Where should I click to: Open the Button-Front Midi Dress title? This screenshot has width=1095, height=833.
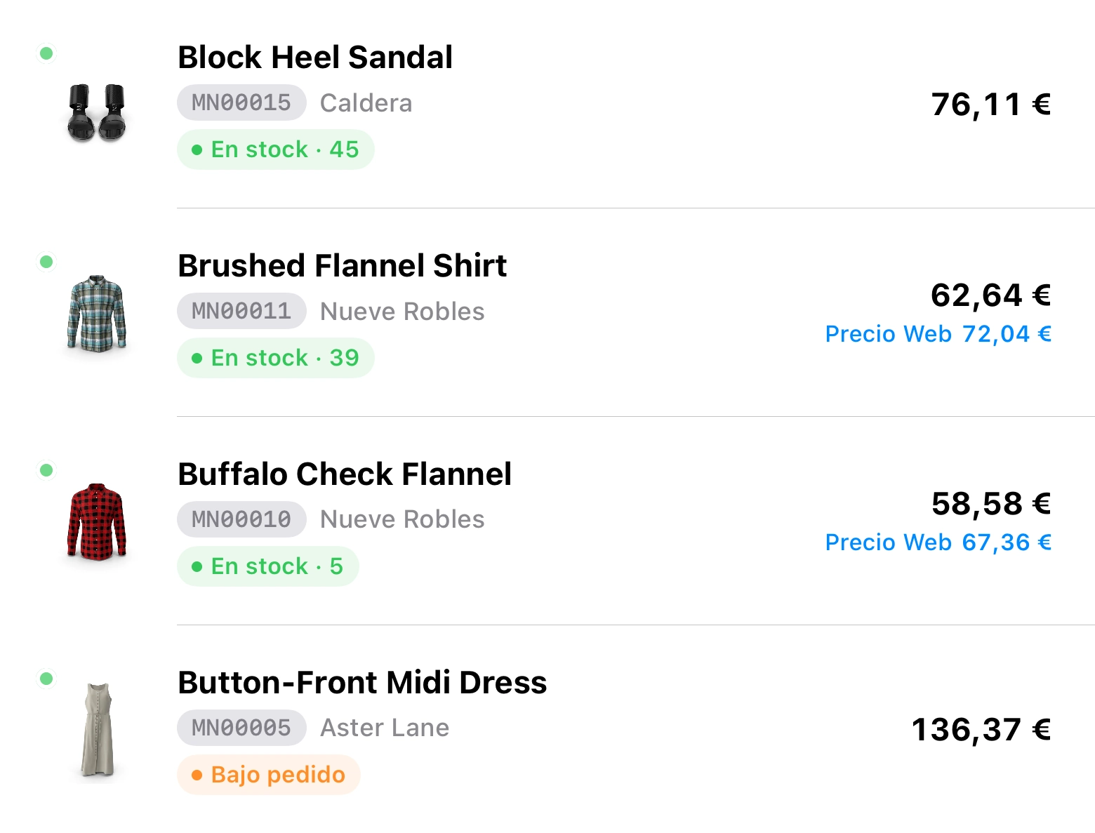pos(362,683)
